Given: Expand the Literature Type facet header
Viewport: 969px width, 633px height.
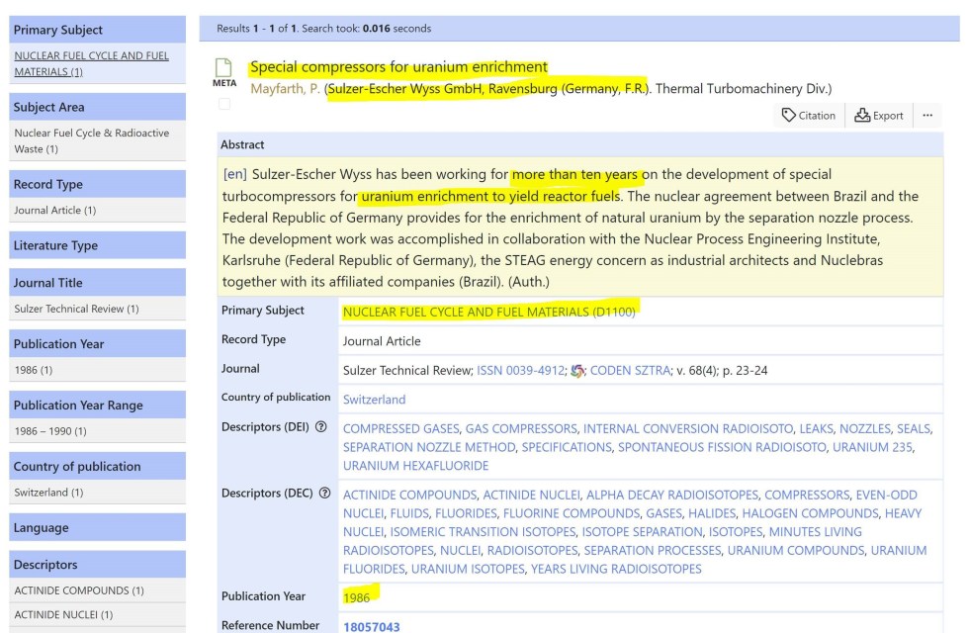Looking at the screenshot, I should pyautogui.click(x=97, y=245).
